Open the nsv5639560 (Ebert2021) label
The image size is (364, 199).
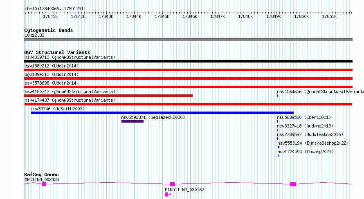pos(304,117)
